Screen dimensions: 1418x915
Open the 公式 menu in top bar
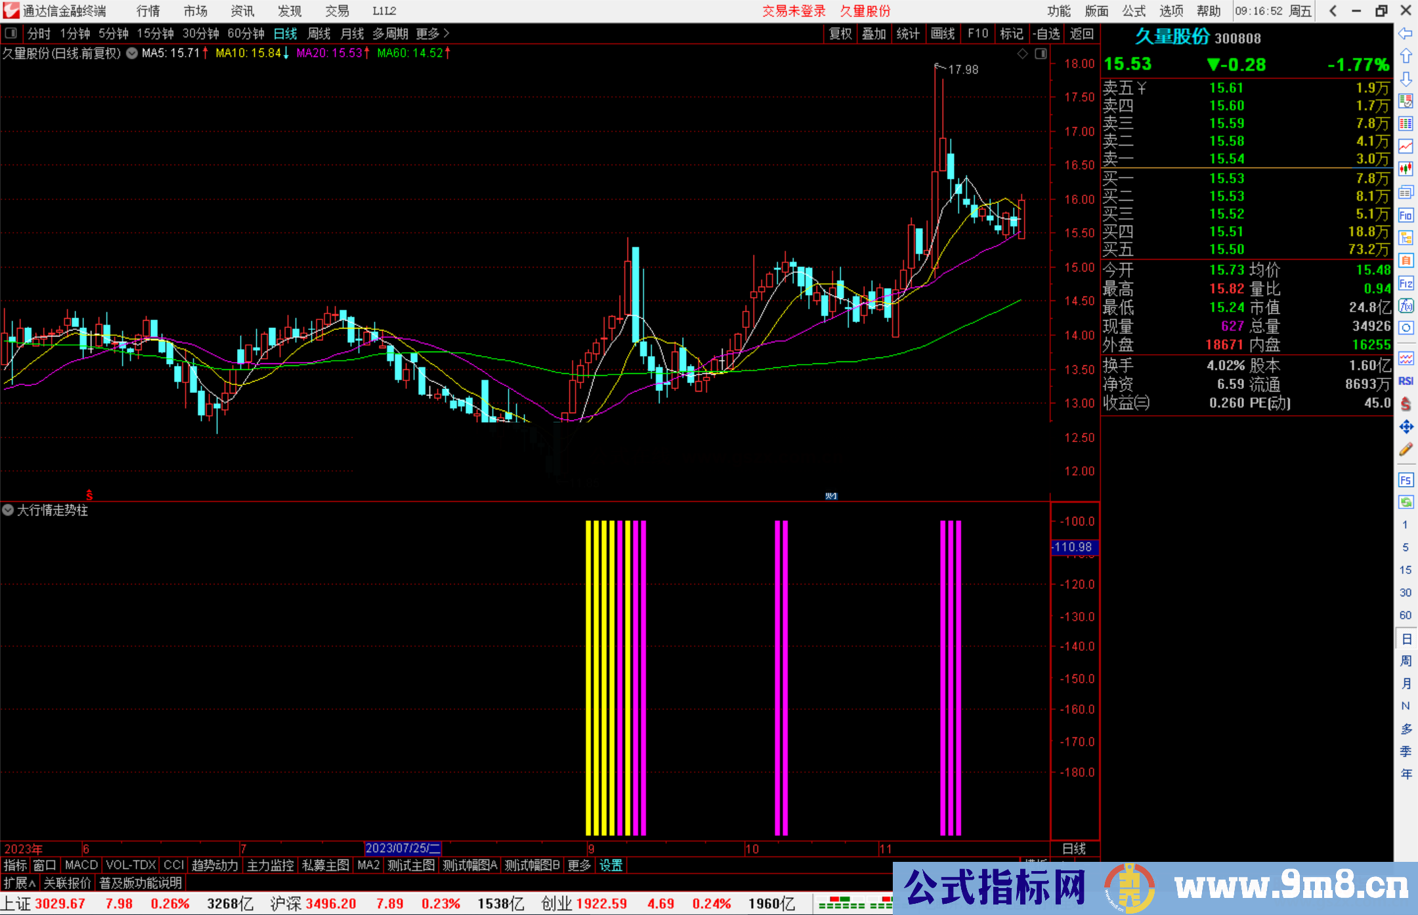[1134, 10]
